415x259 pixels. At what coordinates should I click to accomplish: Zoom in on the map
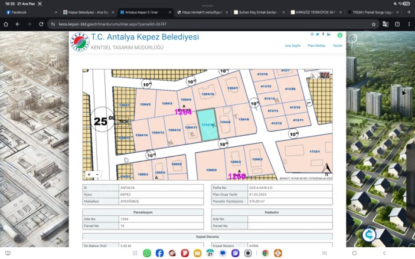point(89,174)
